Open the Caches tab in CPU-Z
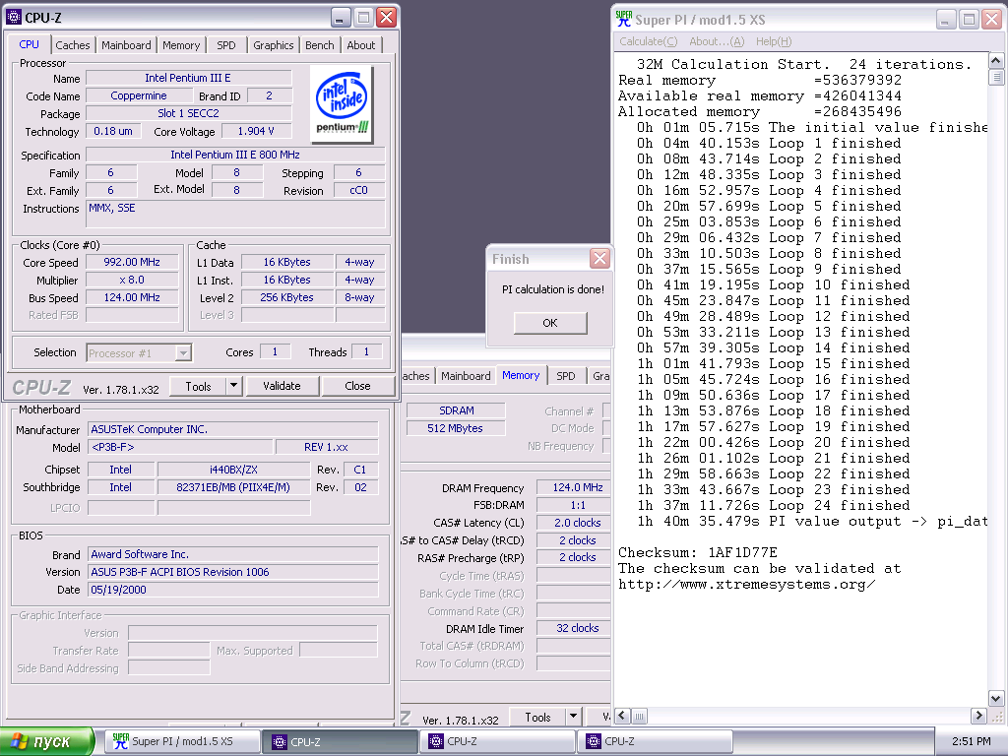The height and width of the screenshot is (756, 1008). pyautogui.click(x=73, y=45)
